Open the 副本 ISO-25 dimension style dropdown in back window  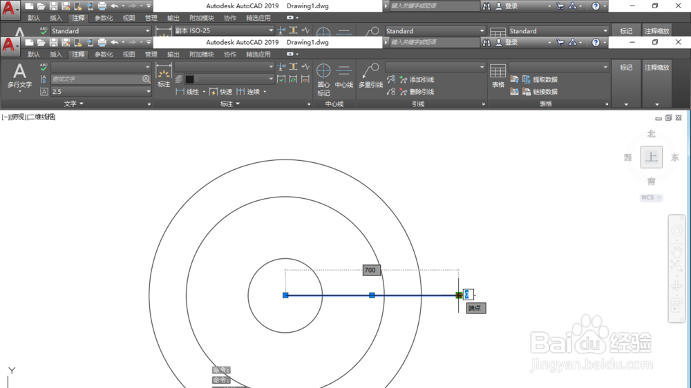pos(271,31)
